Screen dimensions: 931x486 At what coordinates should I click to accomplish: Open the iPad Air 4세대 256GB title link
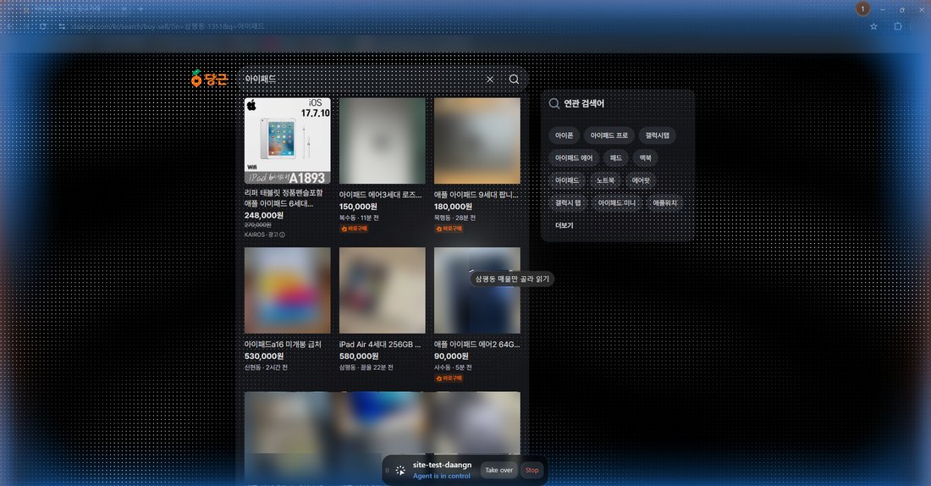click(380, 345)
